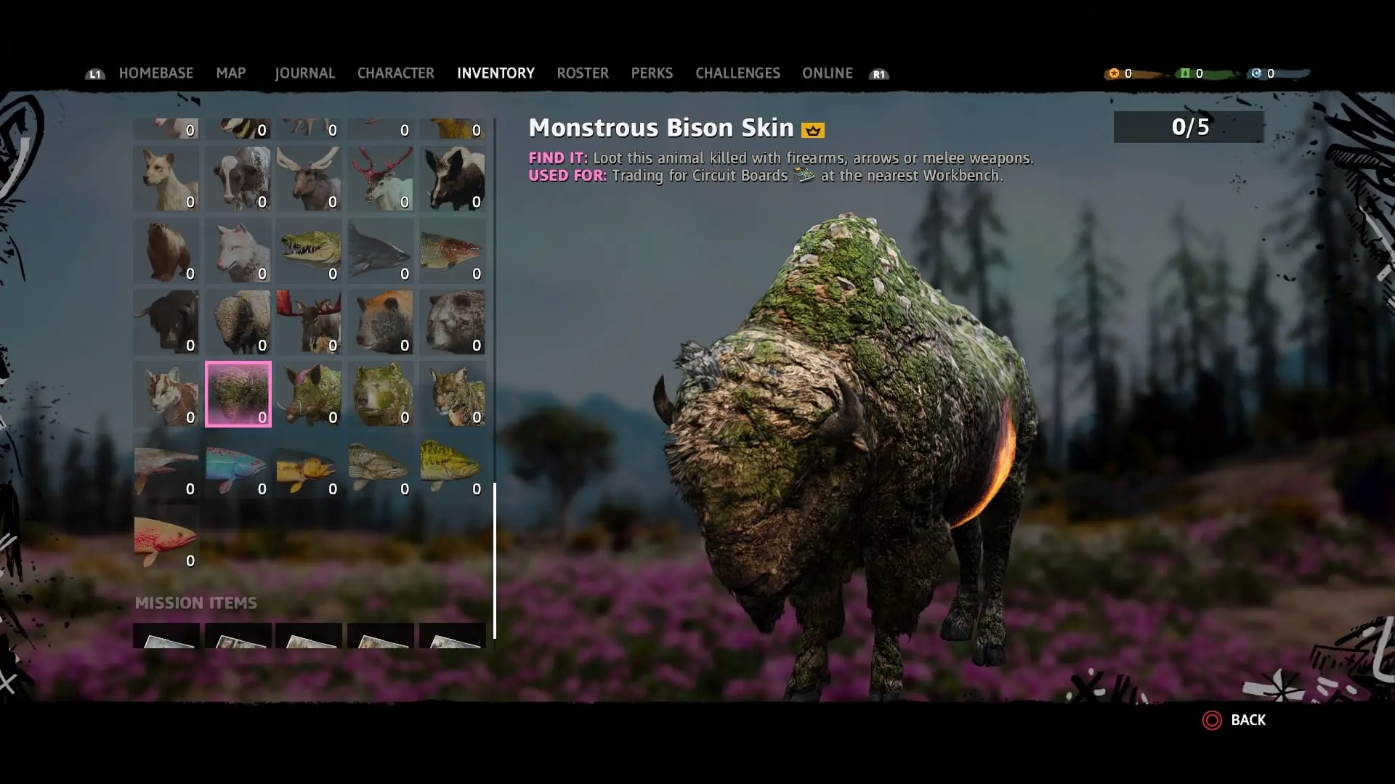Image resolution: width=1395 pixels, height=784 pixels.
Task: Select the dark boar skin item
Action: point(453,179)
